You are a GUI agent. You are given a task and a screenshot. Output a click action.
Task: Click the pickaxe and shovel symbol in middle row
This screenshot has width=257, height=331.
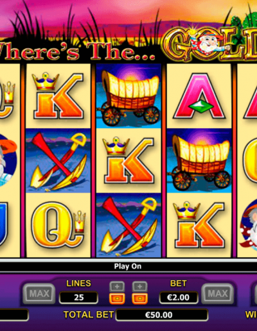(58, 160)
